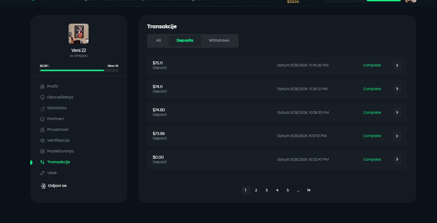Click the Transakcije arrows icon
The image size is (437, 223).
[42, 162]
